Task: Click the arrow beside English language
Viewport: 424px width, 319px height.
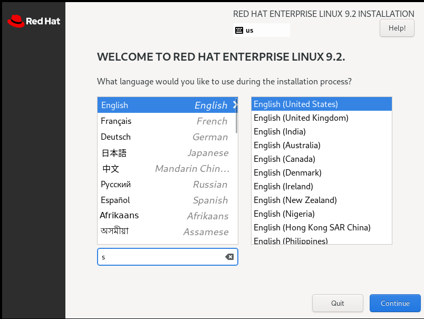Action: [x=235, y=105]
